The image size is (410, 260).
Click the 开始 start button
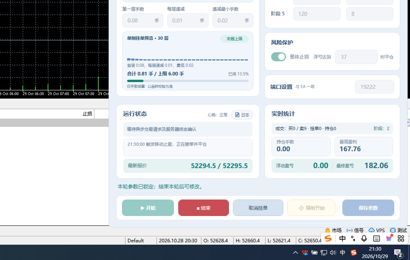tap(148, 208)
